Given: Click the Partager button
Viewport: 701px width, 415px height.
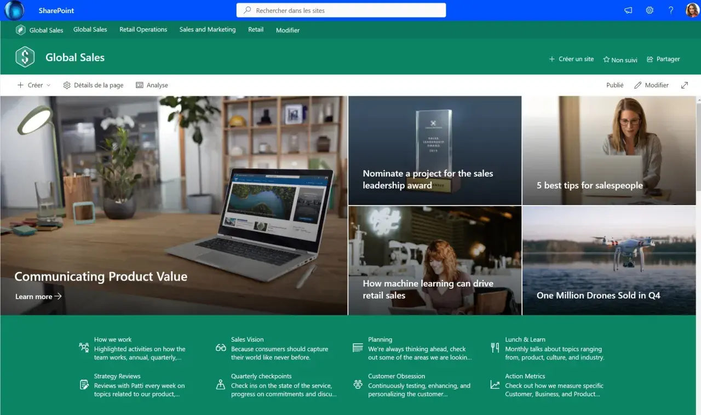Looking at the screenshot, I should pyautogui.click(x=663, y=59).
